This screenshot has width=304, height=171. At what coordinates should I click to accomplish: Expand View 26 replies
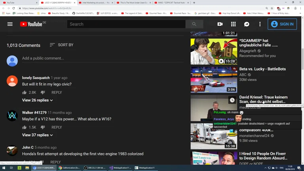click(38, 100)
